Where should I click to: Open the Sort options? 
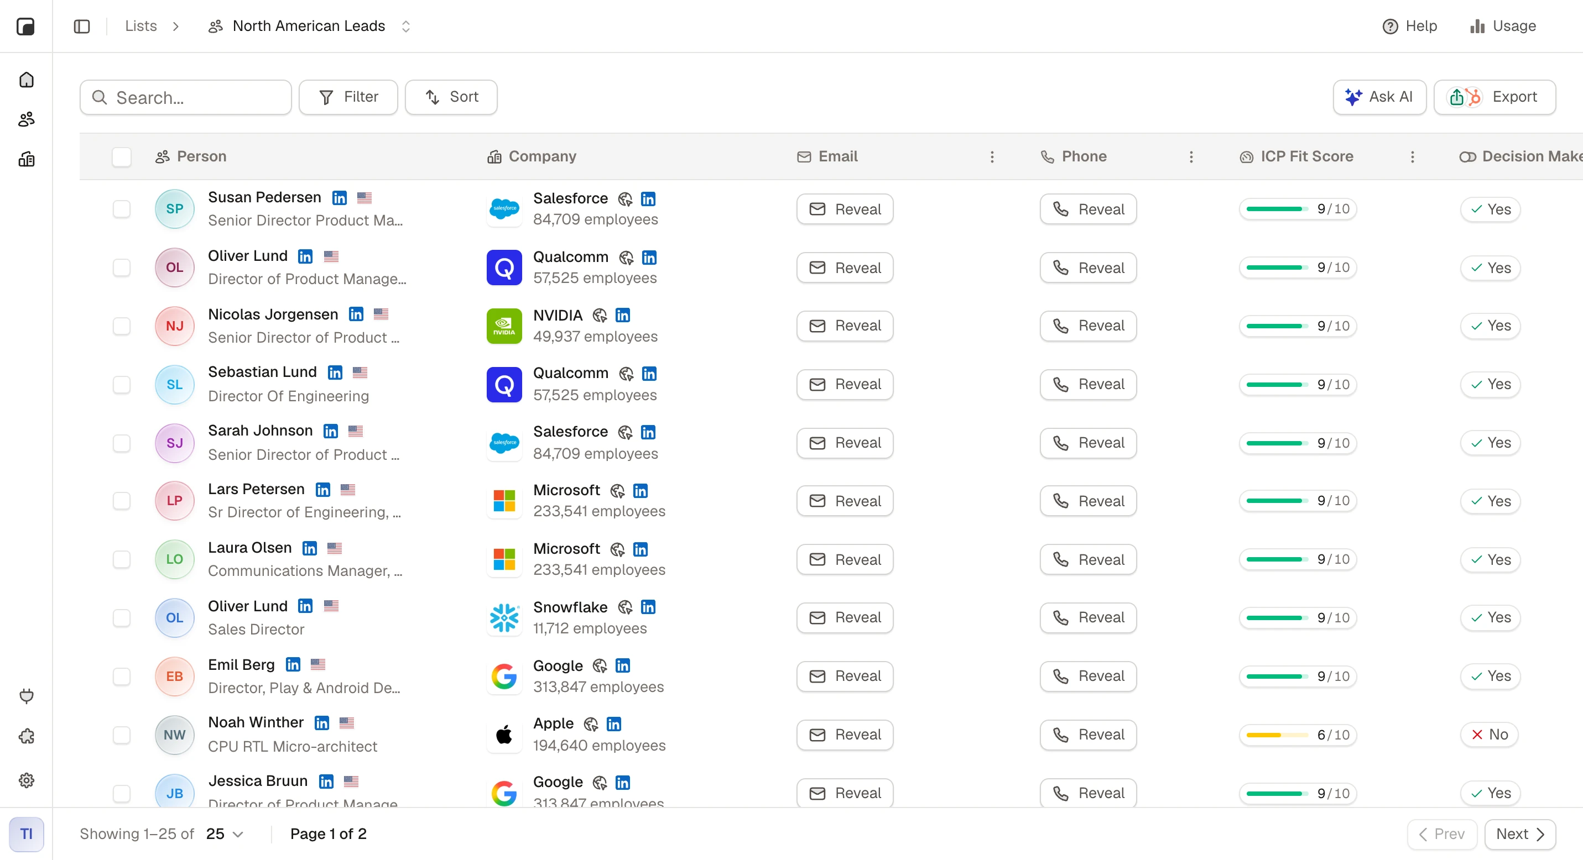tap(451, 97)
